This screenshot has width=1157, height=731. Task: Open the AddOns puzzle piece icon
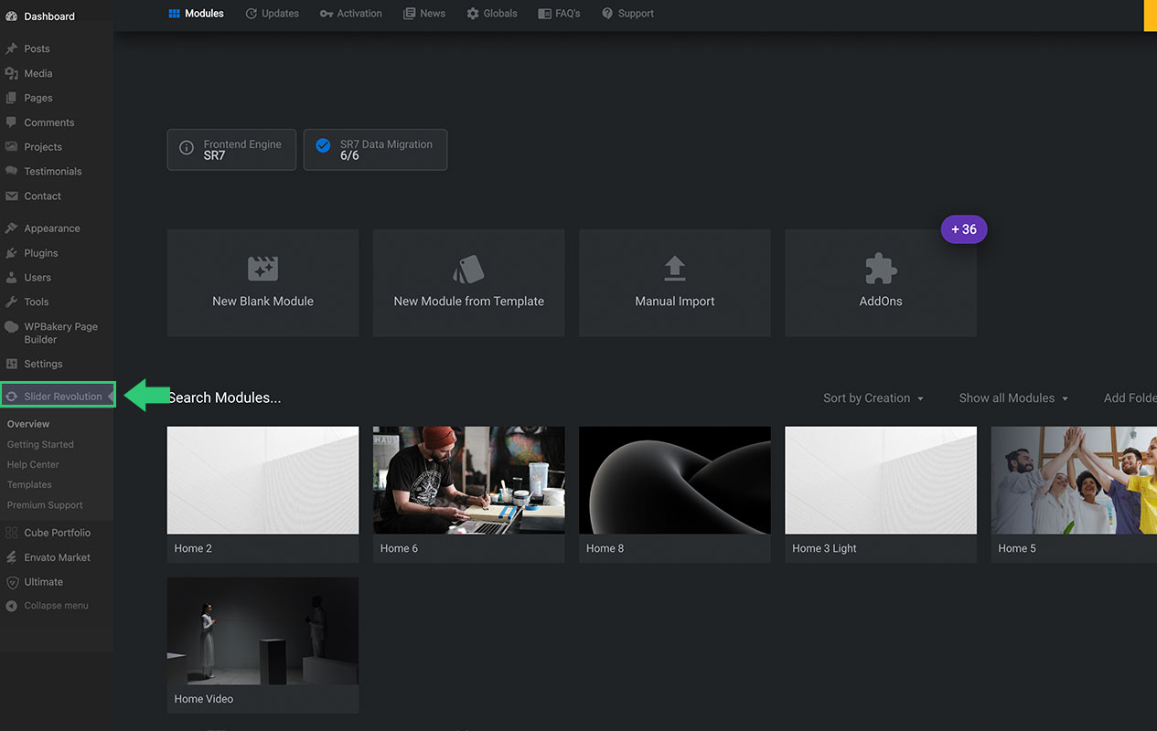pyautogui.click(x=880, y=269)
